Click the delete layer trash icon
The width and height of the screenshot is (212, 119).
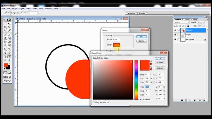pyautogui.click(x=204, y=100)
